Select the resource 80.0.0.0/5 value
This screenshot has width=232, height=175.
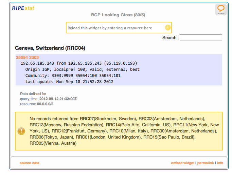click(45, 104)
